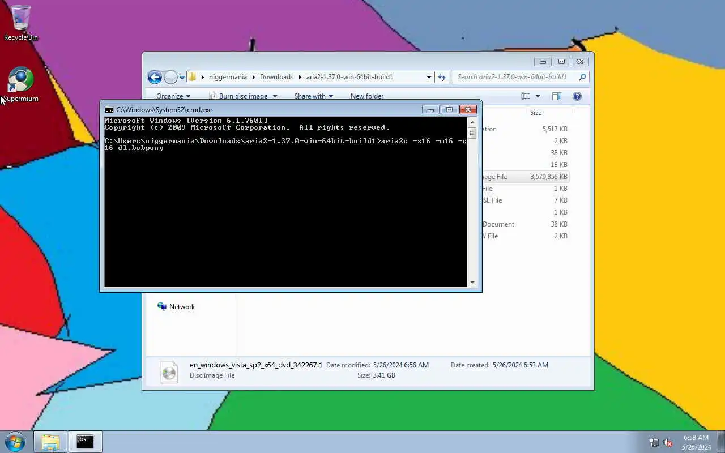This screenshot has height=453, width=725.
Task: Click the Show desktop strip at the taskbar's end
Action: 720,442
